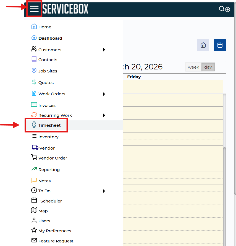Click the Vendor Order cart icon
This screenshot has width=236, height=246.
pyautogui.click(x=34, y=158)
